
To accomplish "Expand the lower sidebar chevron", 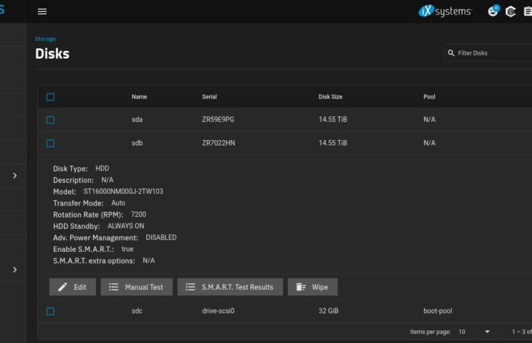I will tap(15, 269).
